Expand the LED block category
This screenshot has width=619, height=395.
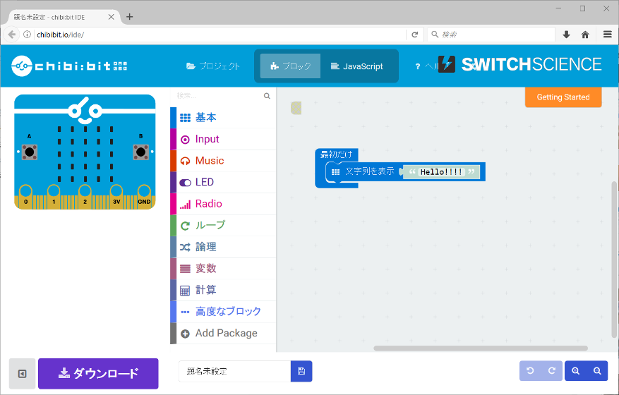pyautogui.click(x=223, y=182)
